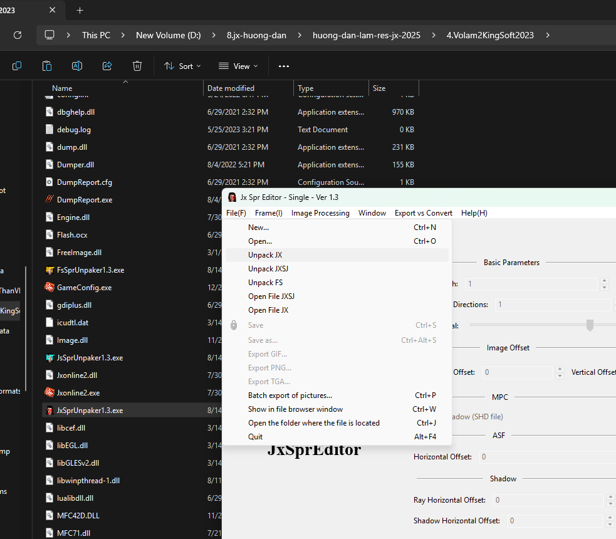Image resolution: width=616 pixels, height=539 pixels.
Task: Click the ASF Horizontal Offset input field
Action: [545, 457]
